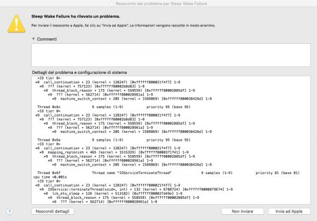
Task: Click the document icon in the title bar
Action: pos(112,4)
